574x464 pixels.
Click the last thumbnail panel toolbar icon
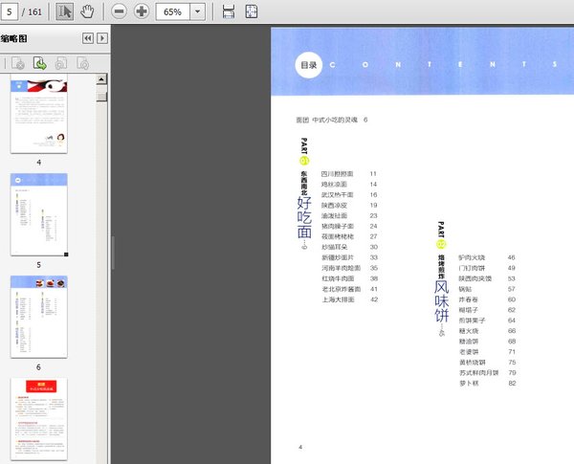(x=82, y=64)
